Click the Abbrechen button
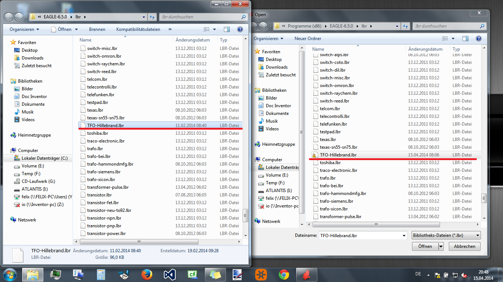This screenshot has width=503, height=282. click(x=465, y=246)
